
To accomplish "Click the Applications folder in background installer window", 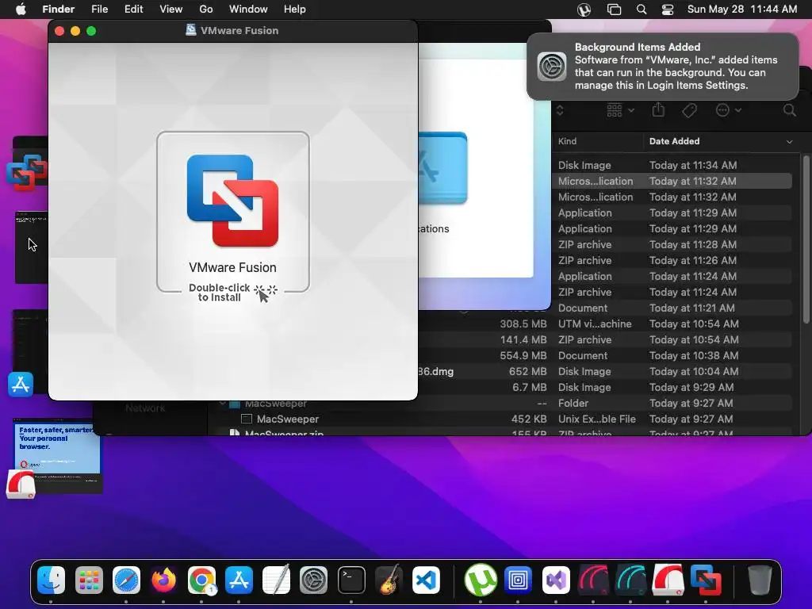I will pyautogui.click(x=442, y=168).
